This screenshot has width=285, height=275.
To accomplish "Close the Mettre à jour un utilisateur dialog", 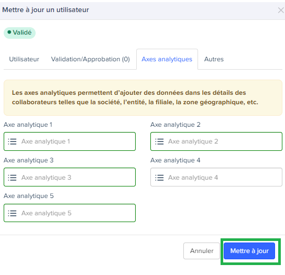I will click(x=281, y=10).
